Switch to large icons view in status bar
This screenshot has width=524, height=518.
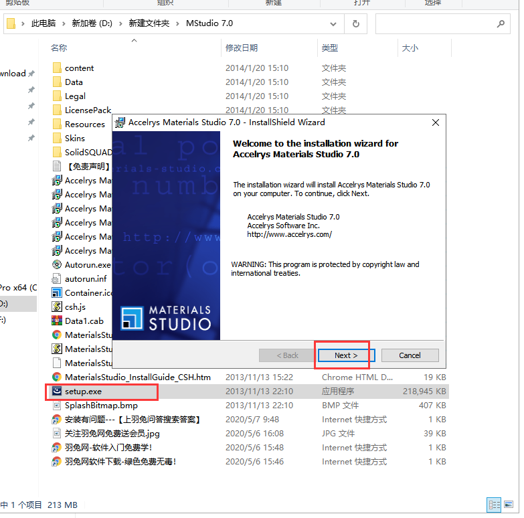coord(509,505)
